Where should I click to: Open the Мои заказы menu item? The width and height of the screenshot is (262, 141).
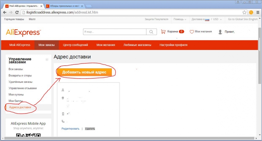coord(47,45)
